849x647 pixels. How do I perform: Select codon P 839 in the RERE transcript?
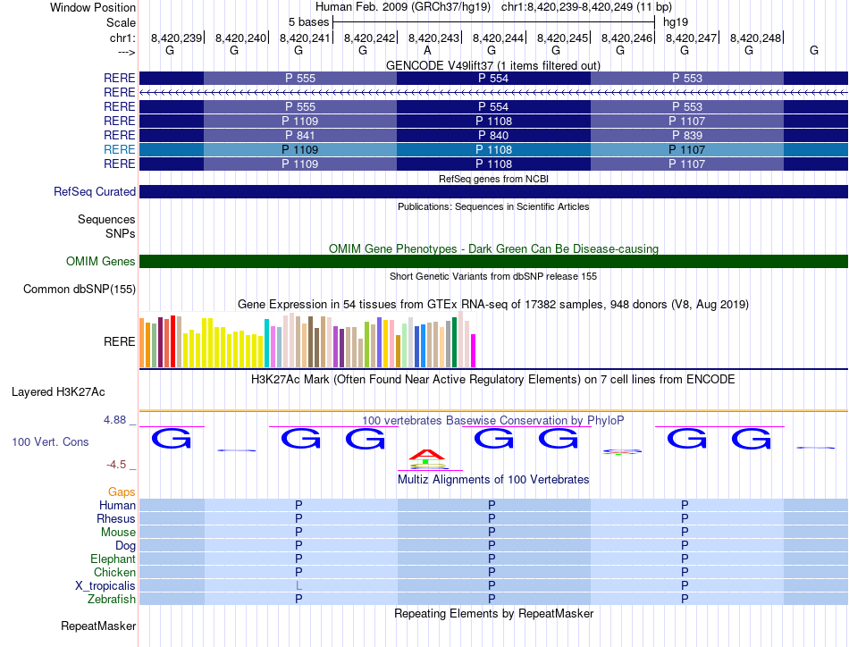click(686, 135)
